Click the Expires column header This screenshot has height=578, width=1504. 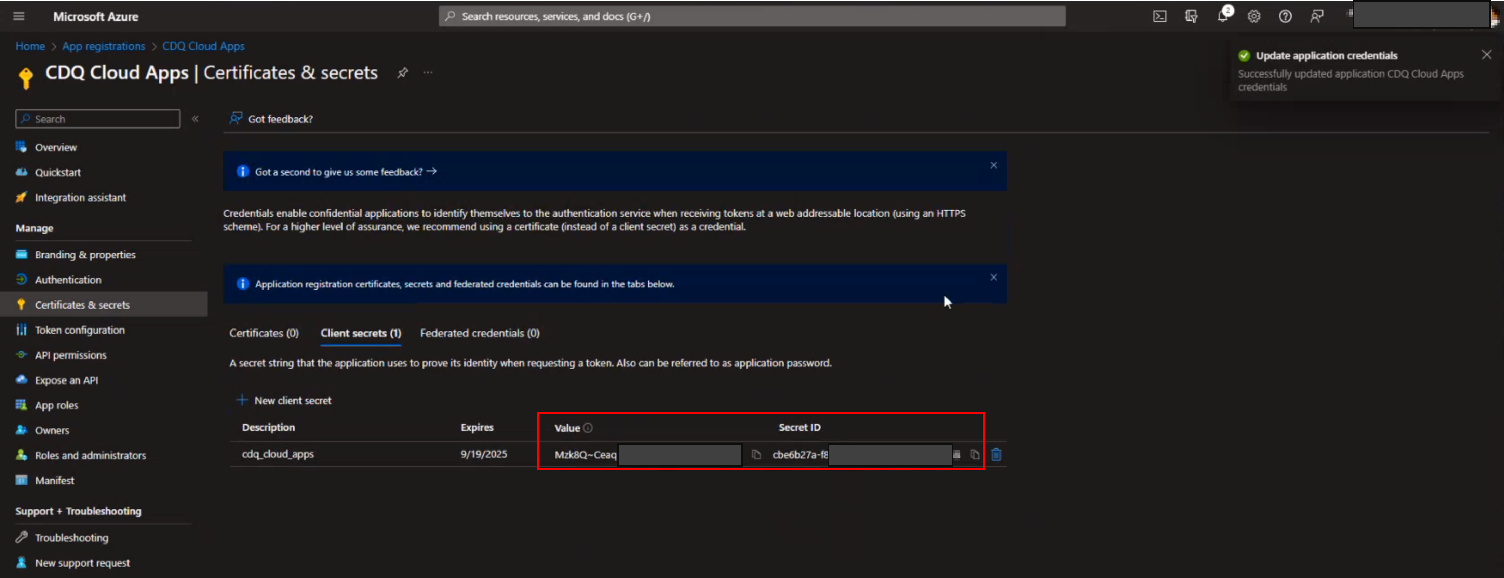[477, 427]
